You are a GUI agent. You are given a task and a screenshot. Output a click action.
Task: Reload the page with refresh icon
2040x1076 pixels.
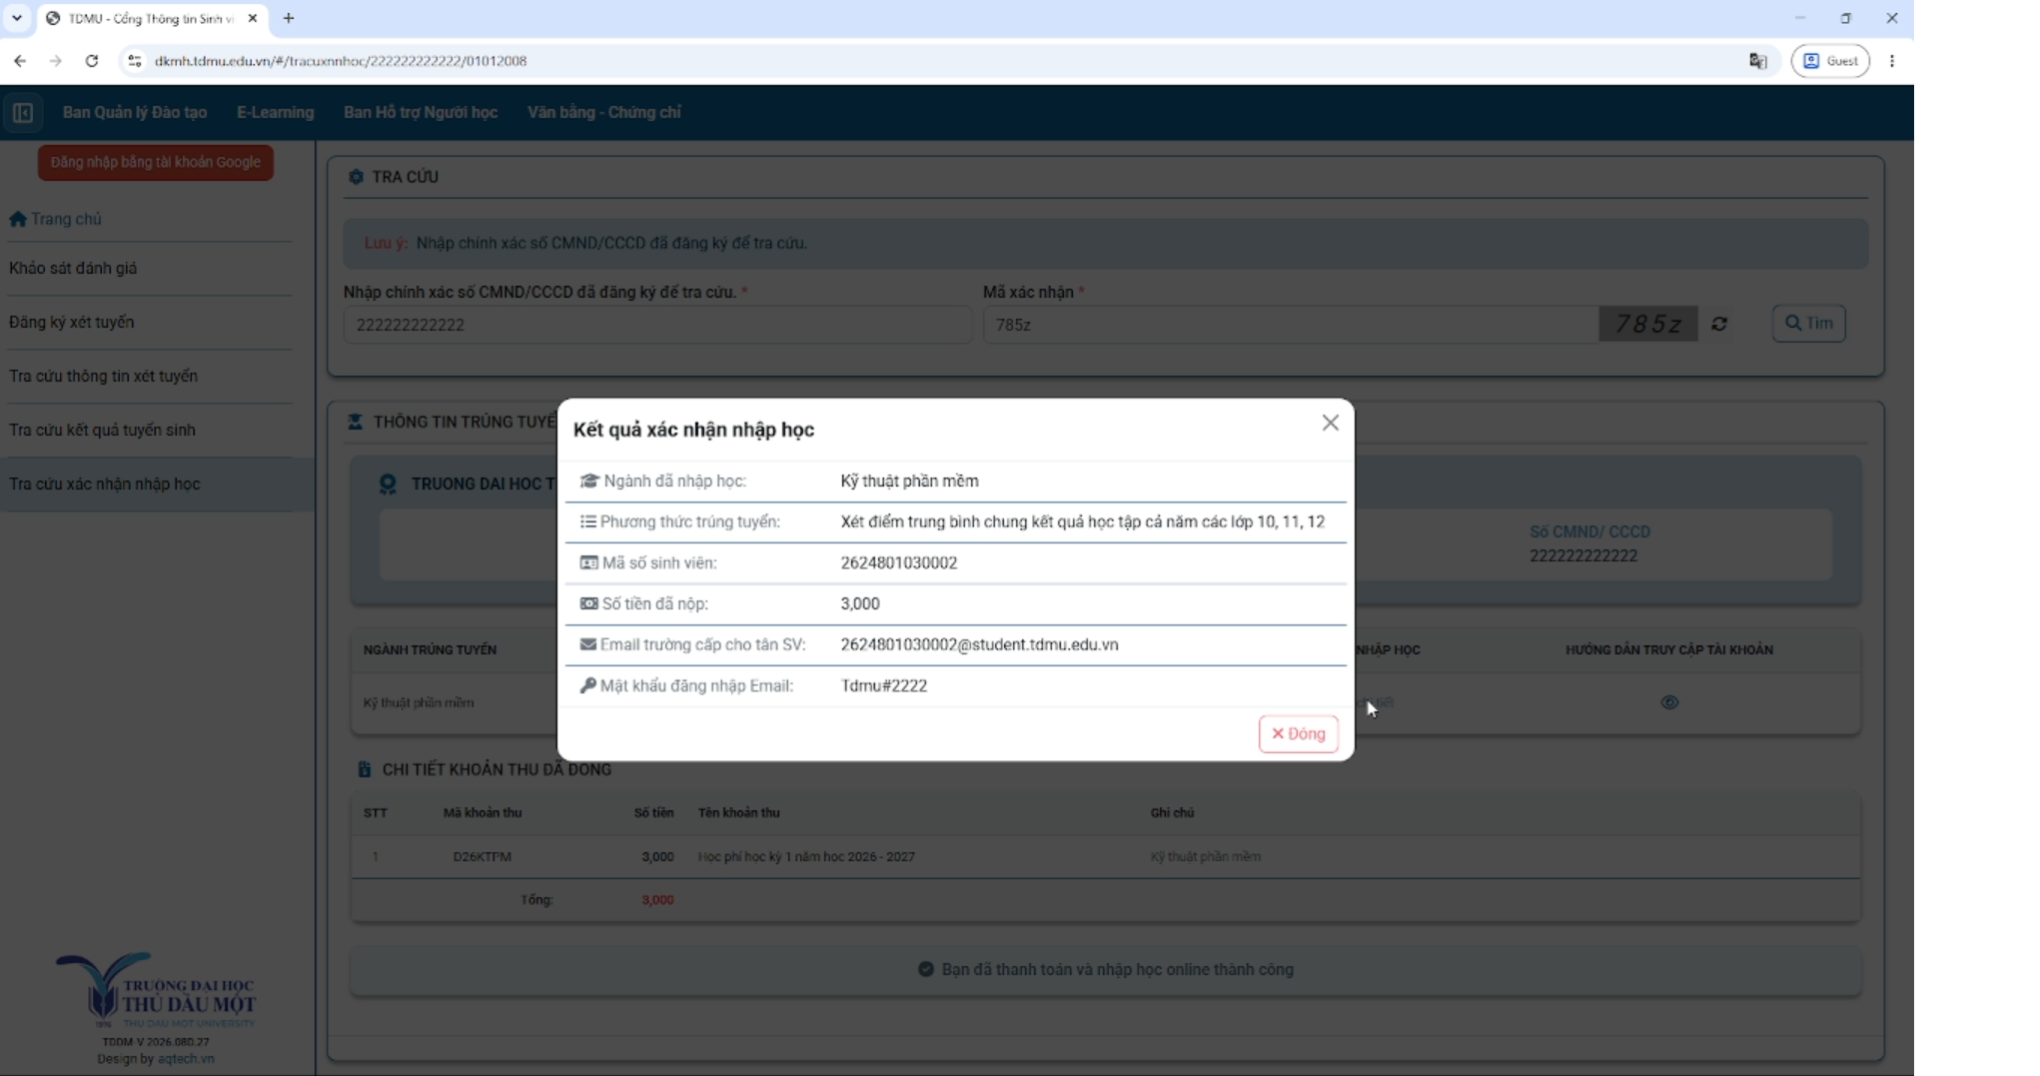click(x=92, y=61)
